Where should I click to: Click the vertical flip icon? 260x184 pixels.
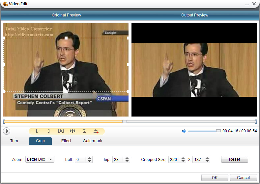(x=84, y=131)
